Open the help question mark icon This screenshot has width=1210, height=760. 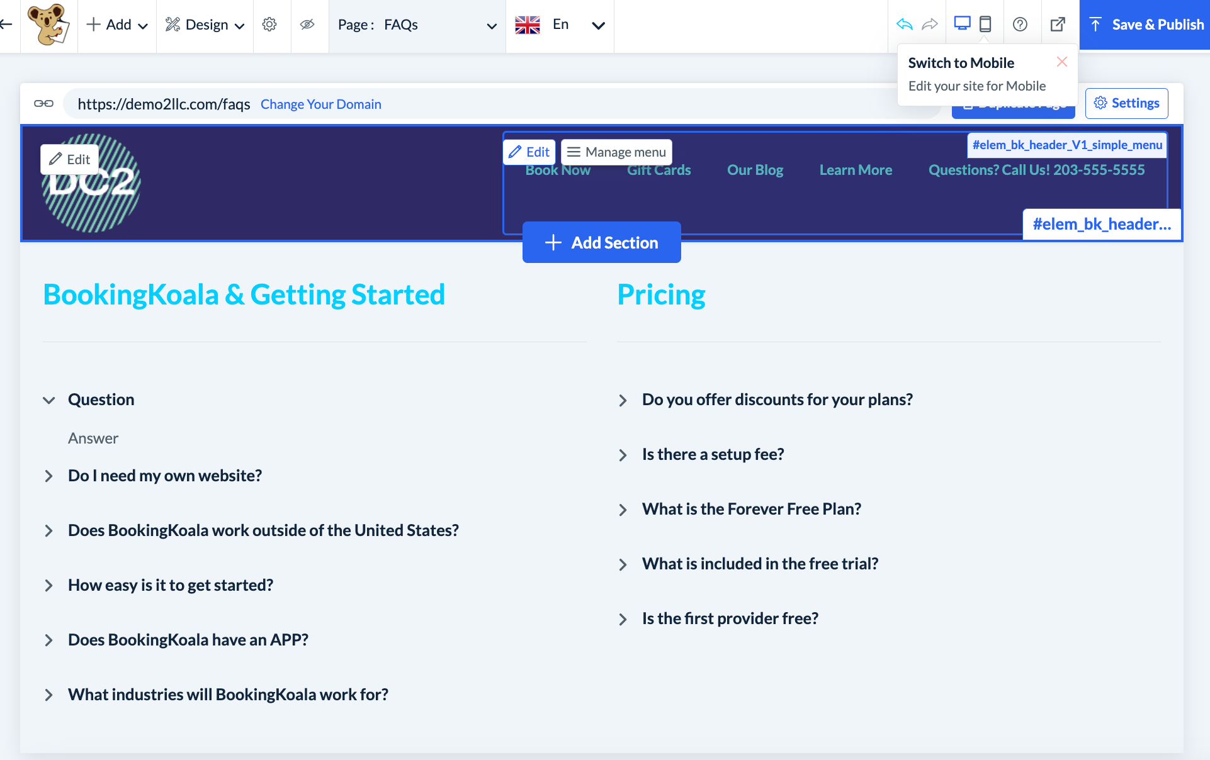(1020, 25)
